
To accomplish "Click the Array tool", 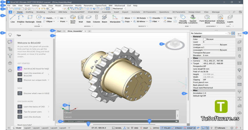I will click(x=168, y=18).
